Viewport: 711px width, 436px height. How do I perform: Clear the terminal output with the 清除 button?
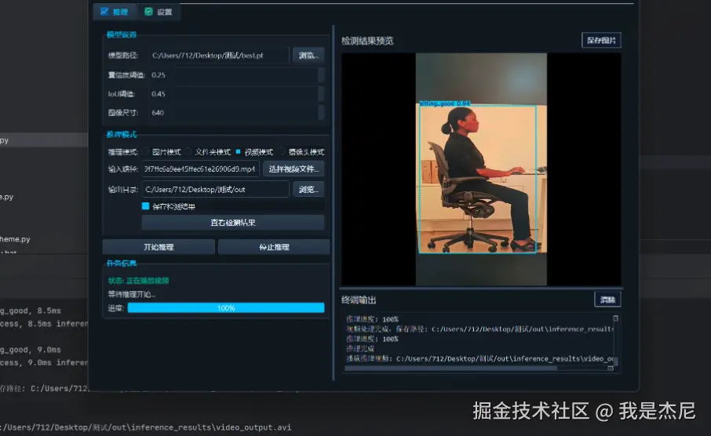coord(607,300)
